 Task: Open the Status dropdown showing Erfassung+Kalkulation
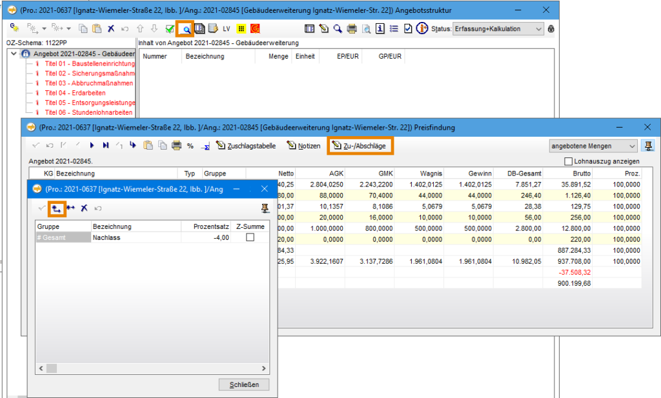[498, 28]
